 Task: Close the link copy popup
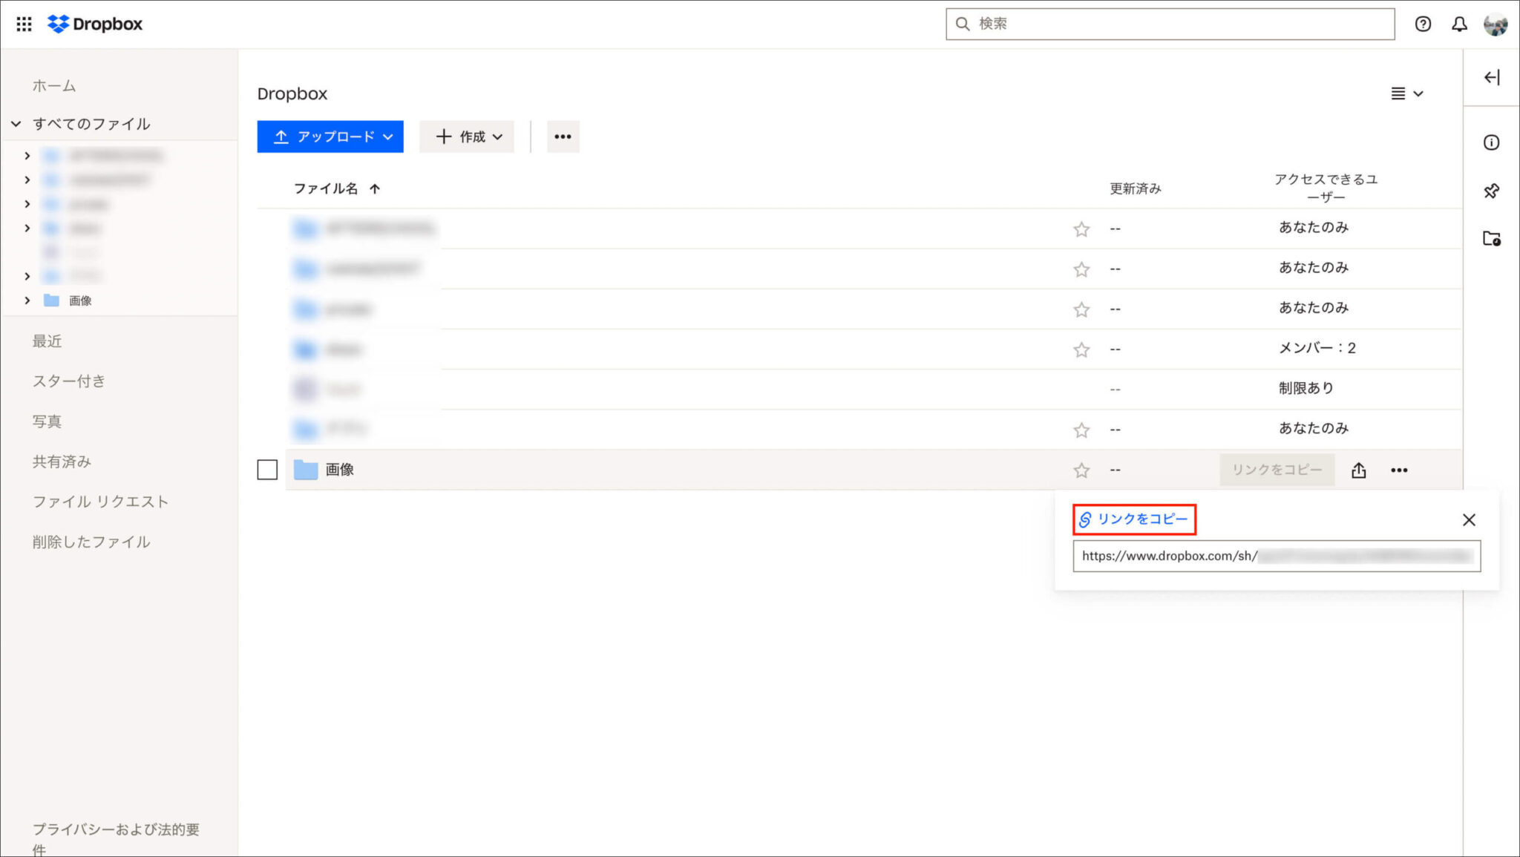click(x=1469, y=519)
